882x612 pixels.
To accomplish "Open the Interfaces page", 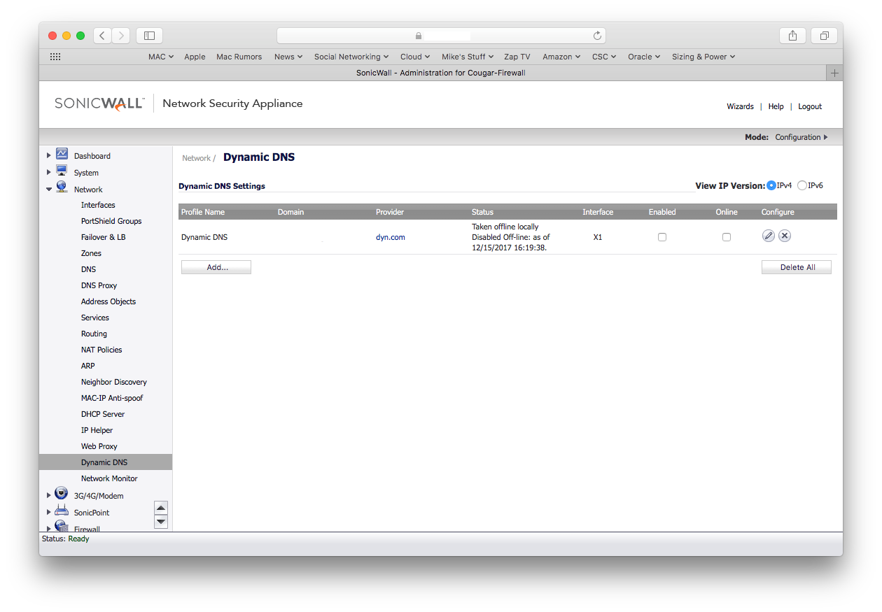I will (x=98, y=205).
